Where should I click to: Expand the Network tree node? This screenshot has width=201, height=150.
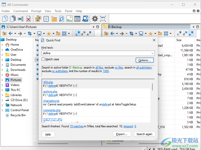(x=2, y=105)
